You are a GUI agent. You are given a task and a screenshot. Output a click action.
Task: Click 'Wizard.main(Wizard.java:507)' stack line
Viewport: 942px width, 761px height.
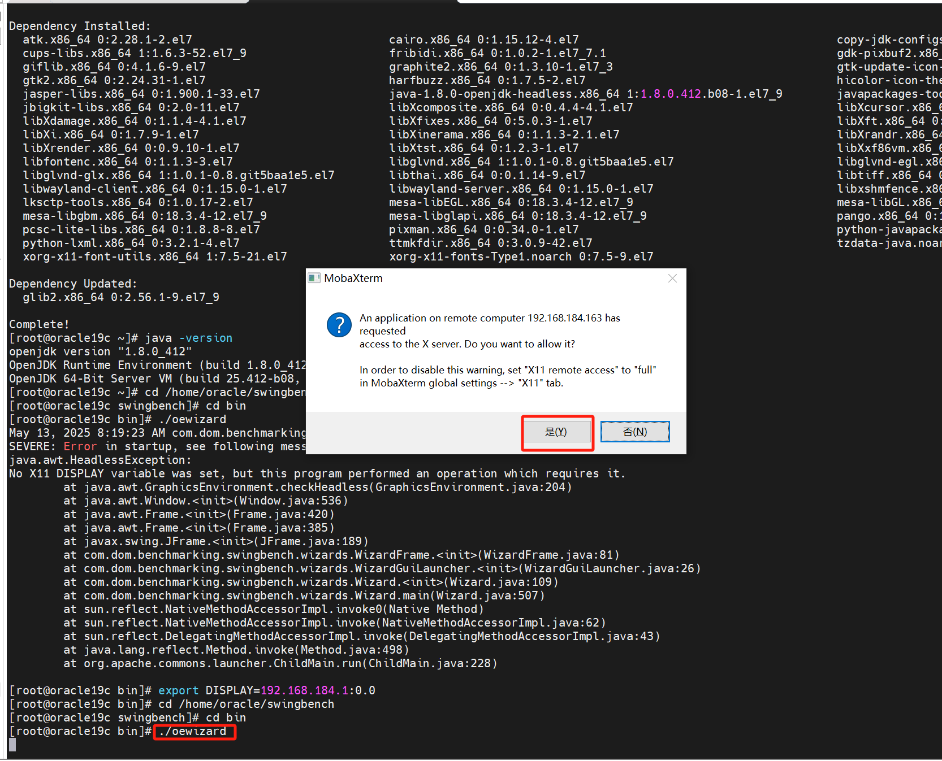tap(304, 595)
